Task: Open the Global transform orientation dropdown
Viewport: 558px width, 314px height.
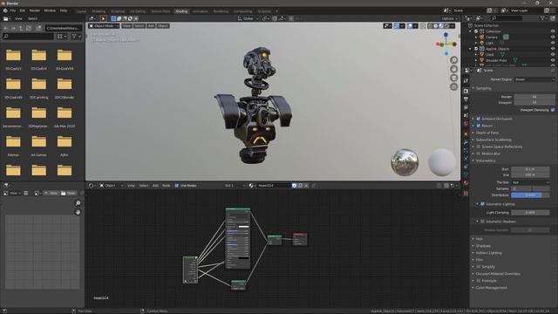Action: coord(248,18)
